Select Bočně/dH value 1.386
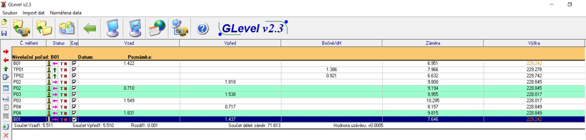586x140 pixels. [x=331, y=70]
